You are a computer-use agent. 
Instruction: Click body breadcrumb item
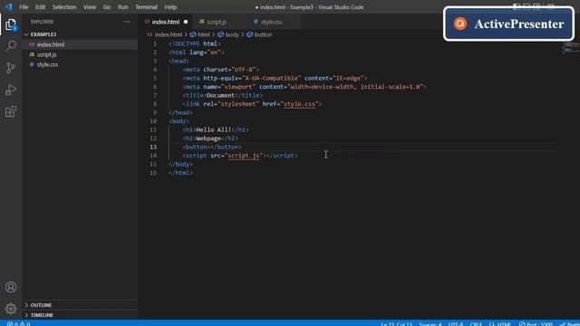pos(228,34)
